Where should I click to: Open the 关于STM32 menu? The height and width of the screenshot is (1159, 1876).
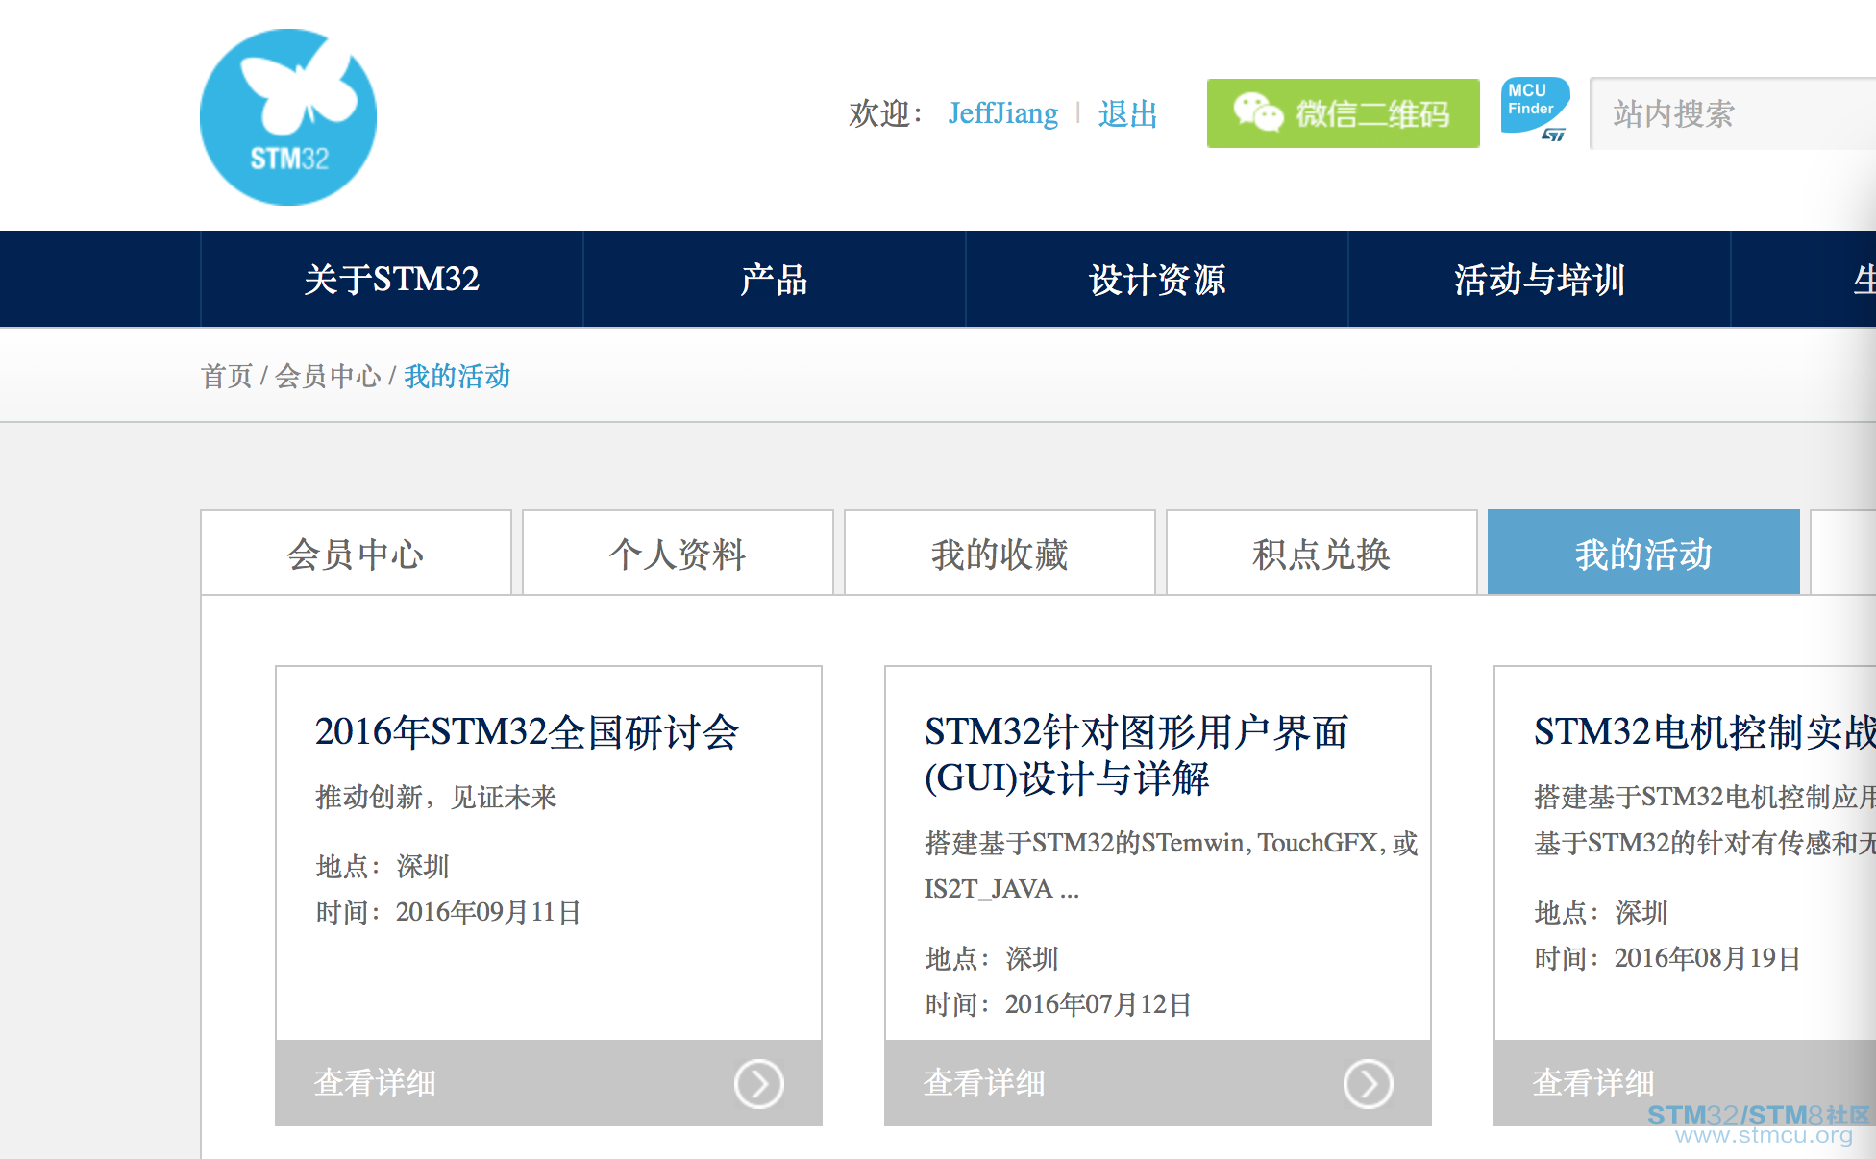(391, 280)
